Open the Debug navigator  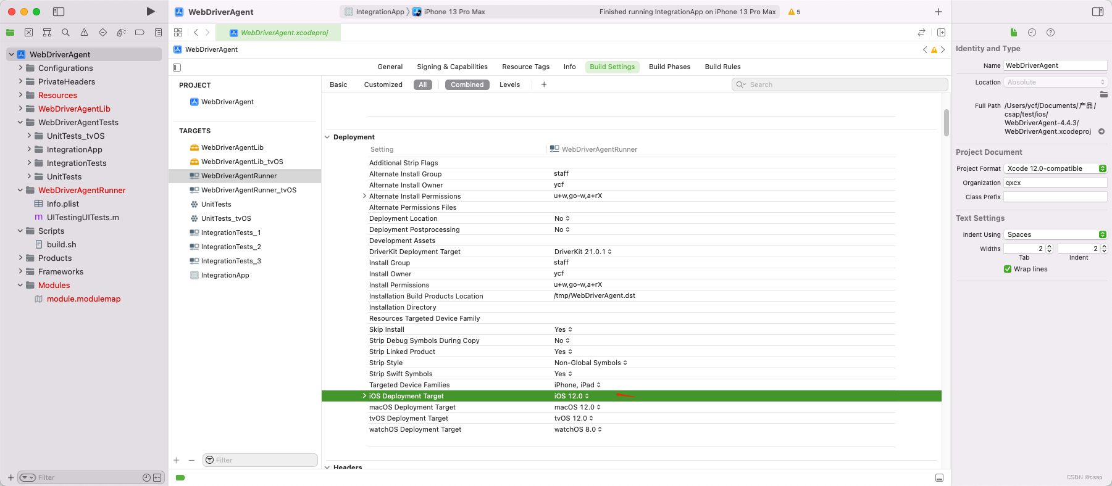(x=121, y=33)
